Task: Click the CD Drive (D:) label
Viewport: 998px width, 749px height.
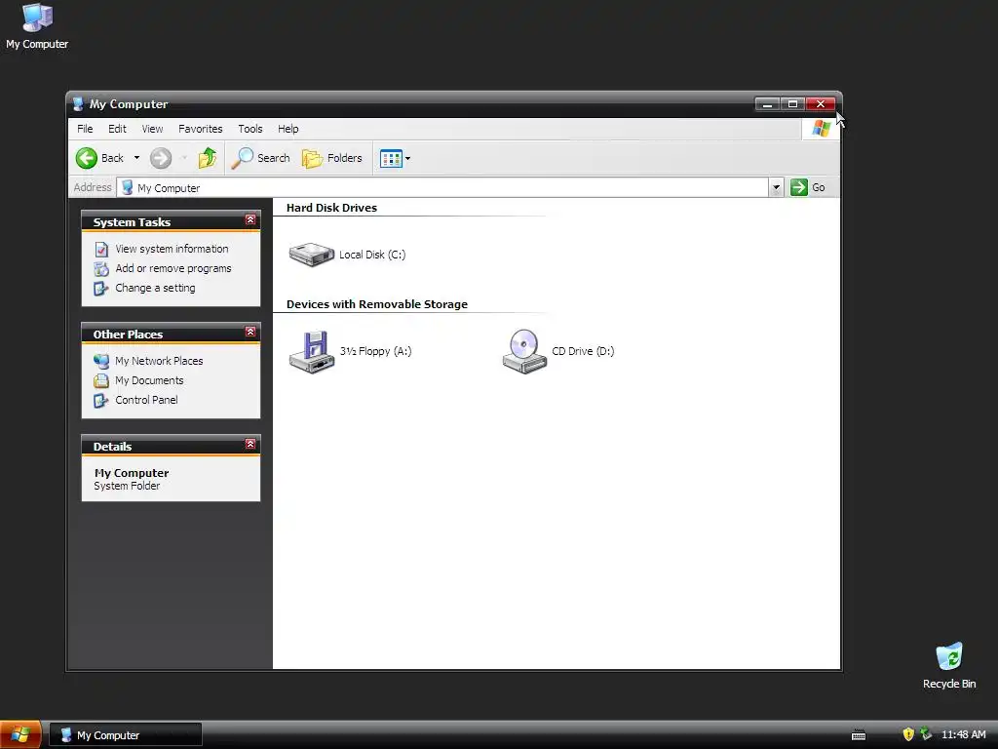Action: pyautogui.click(x=583, y=351)
